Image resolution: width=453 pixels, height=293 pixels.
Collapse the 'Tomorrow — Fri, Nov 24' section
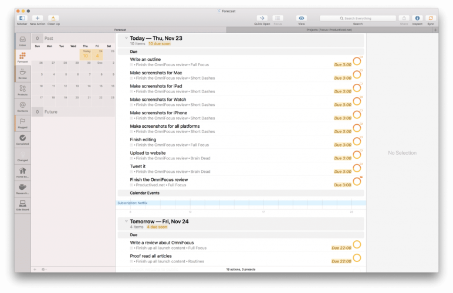(126, 221)
